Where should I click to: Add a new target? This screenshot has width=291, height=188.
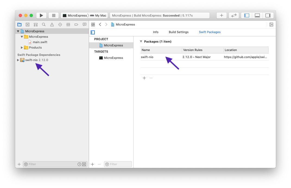click(x=92, y=164)
